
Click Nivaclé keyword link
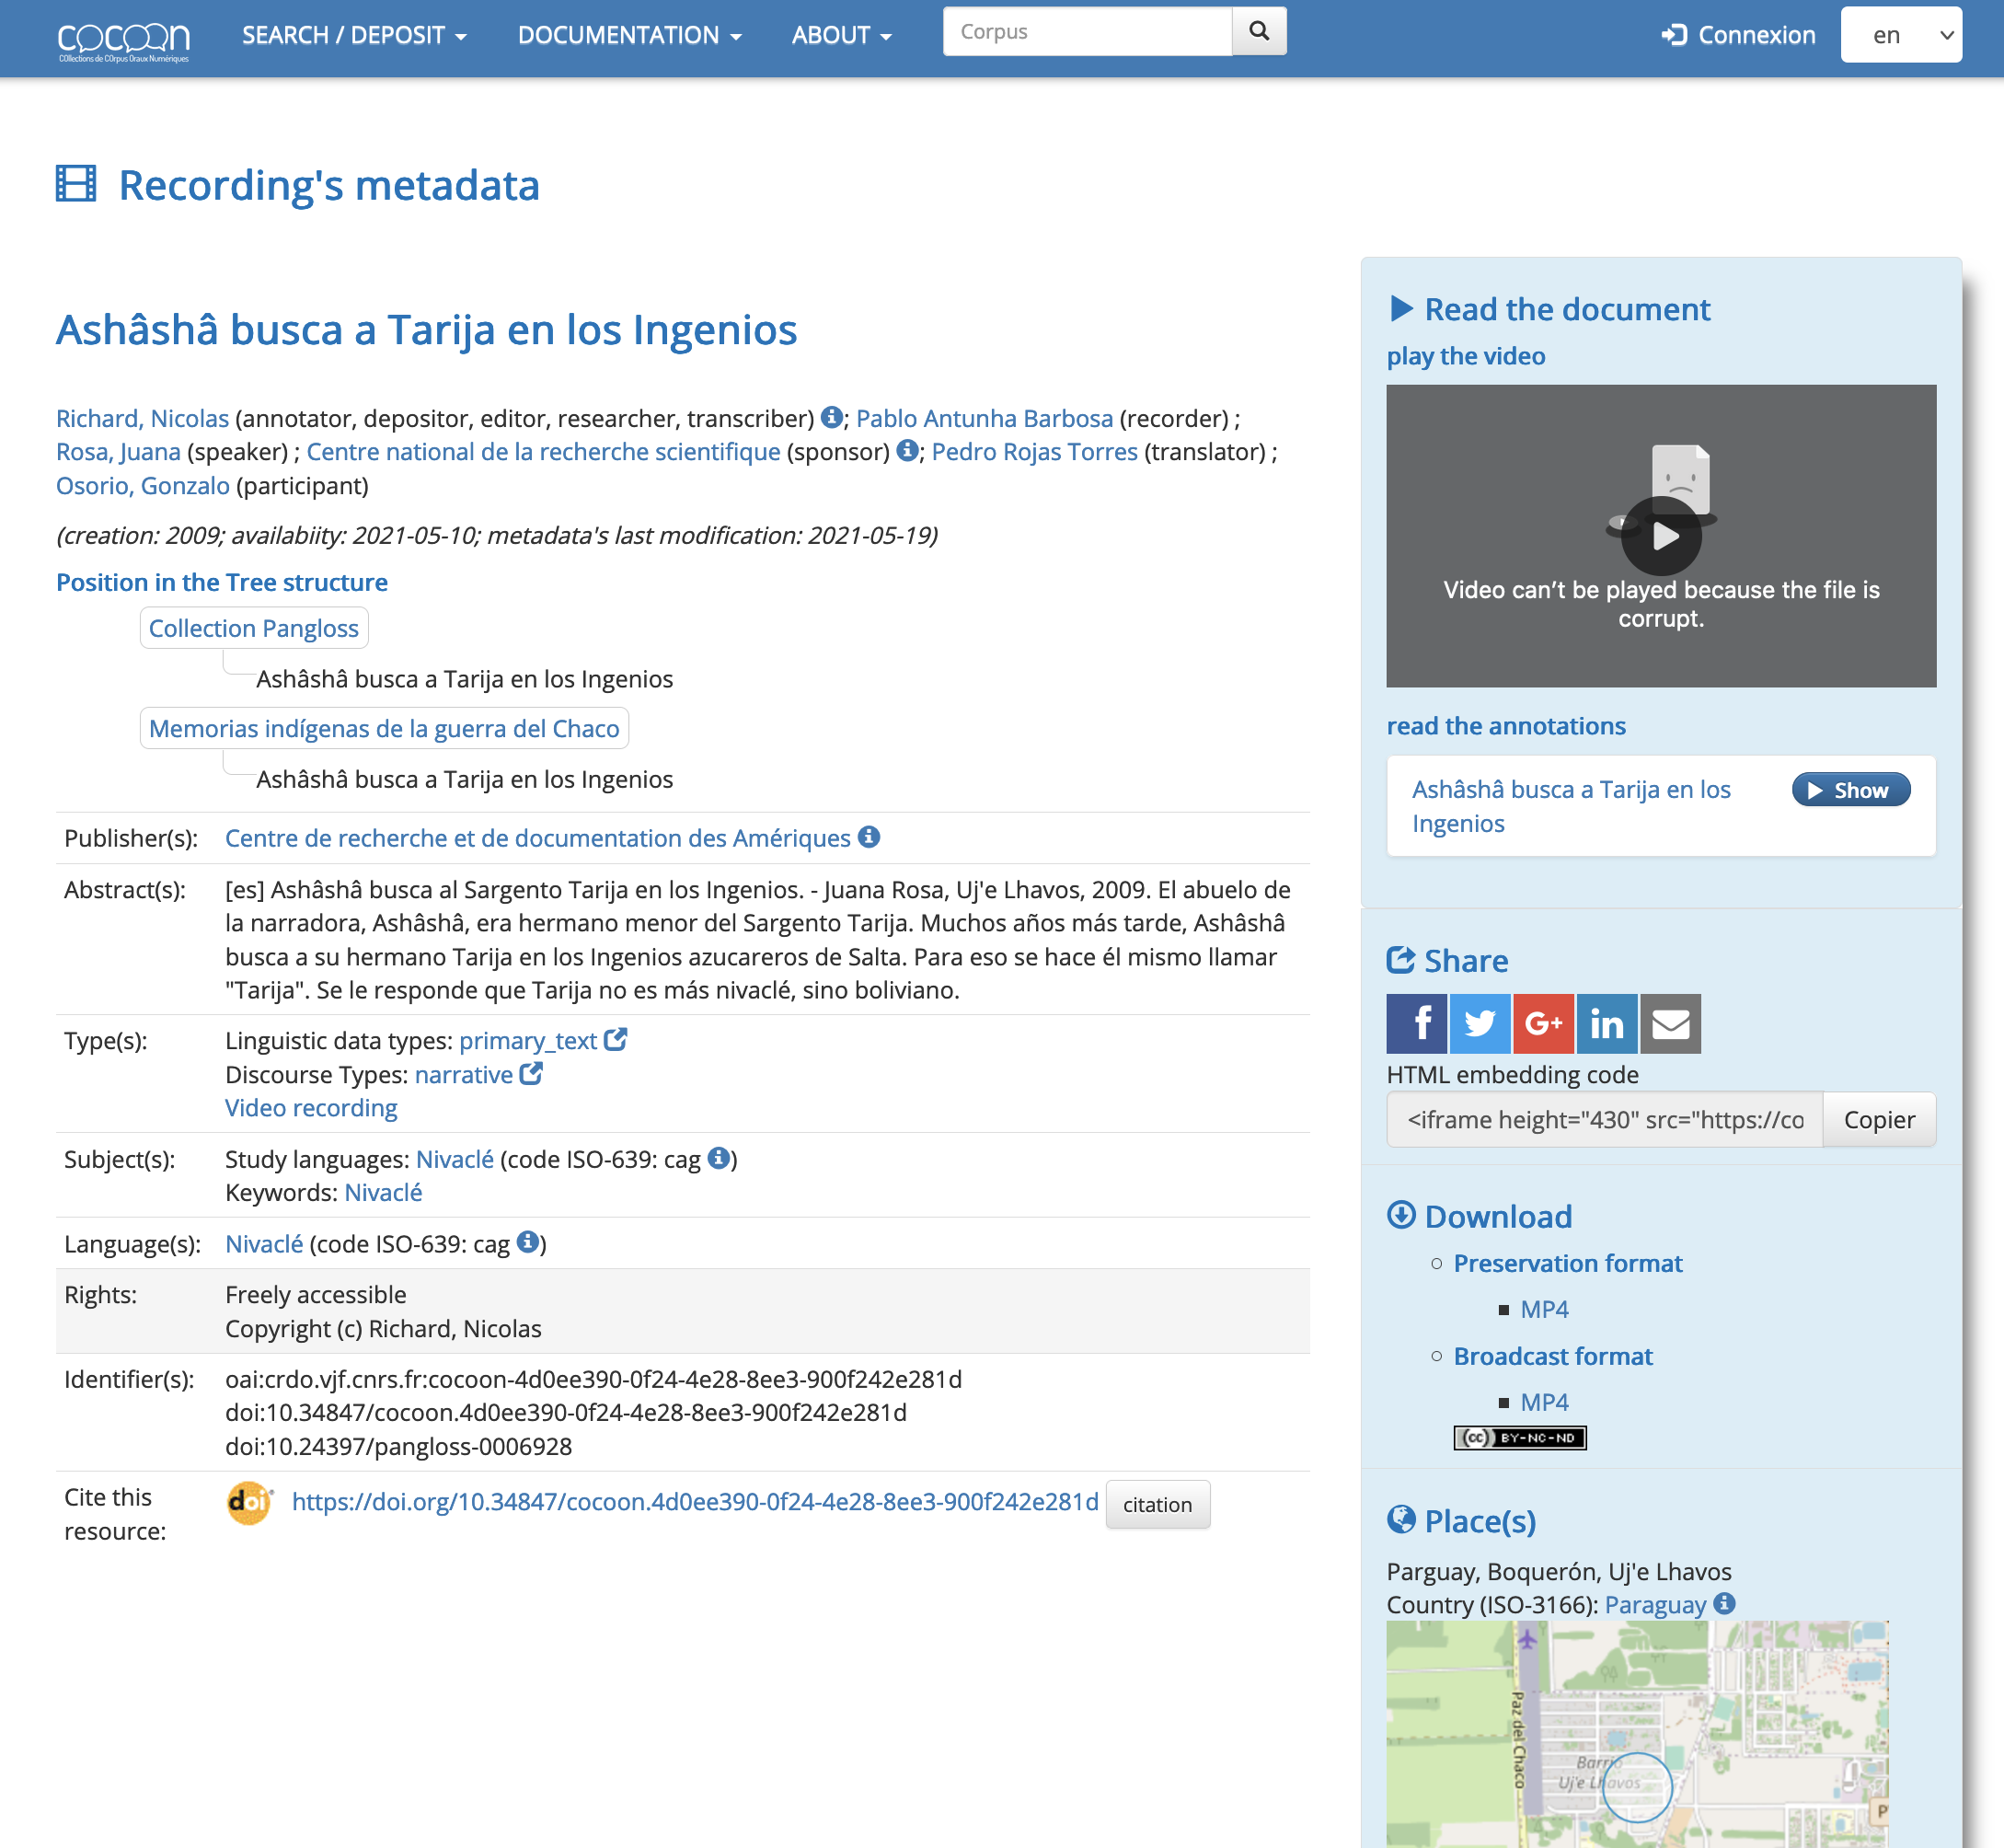[383, 1193]
